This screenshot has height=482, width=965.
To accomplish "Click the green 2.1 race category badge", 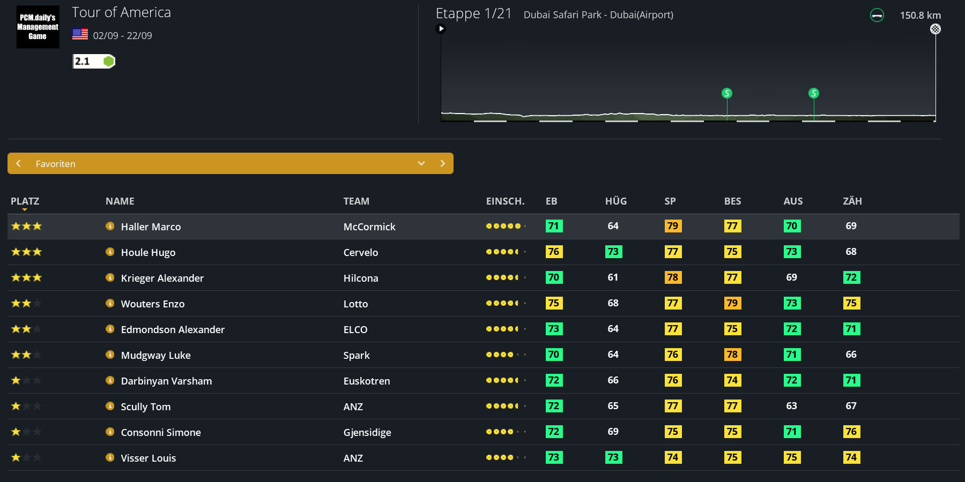I will [x=94, y=61].
